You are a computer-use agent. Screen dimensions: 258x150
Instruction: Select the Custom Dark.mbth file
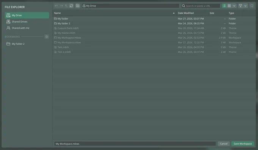[x=154, y=28]
